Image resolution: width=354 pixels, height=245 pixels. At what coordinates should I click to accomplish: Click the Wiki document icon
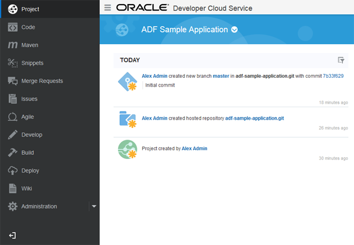point(12,188)
